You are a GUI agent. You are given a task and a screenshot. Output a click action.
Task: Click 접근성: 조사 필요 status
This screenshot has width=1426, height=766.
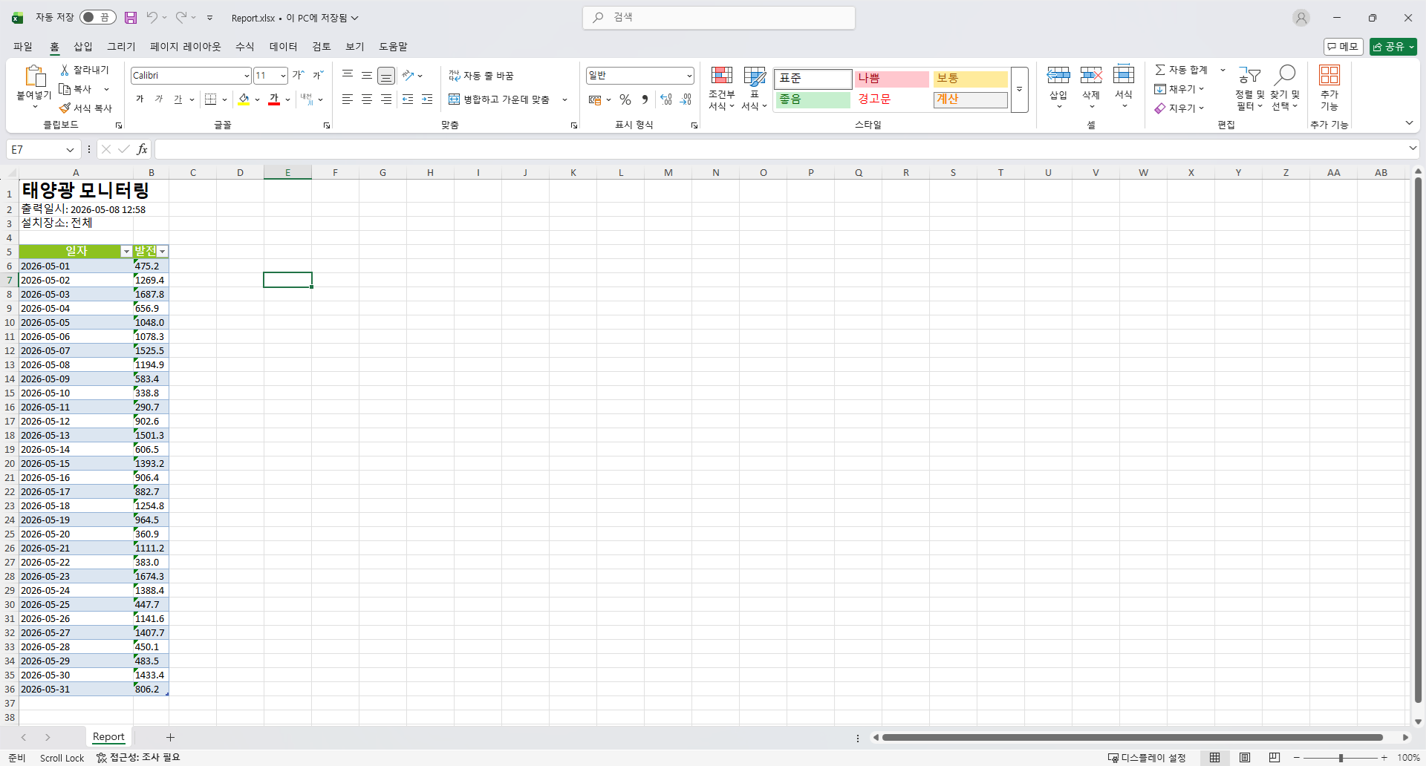click(x=138, y=758)
